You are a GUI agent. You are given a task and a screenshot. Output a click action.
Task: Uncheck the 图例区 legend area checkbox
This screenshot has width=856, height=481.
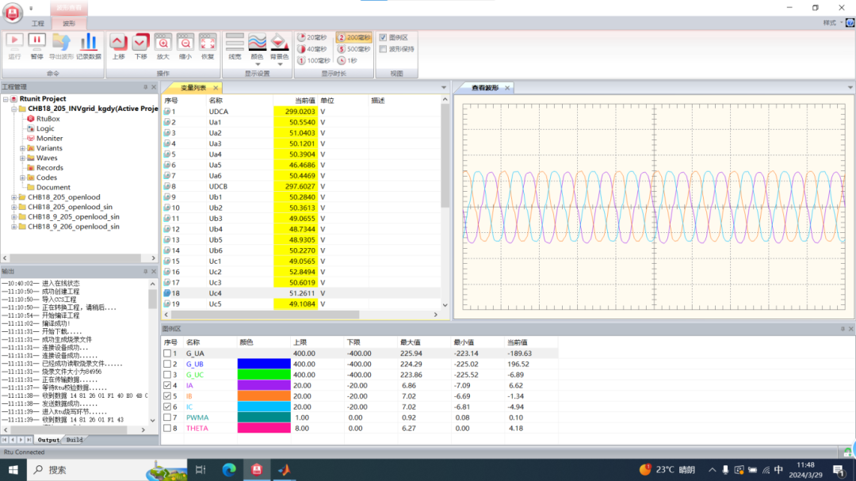(383, 37)
